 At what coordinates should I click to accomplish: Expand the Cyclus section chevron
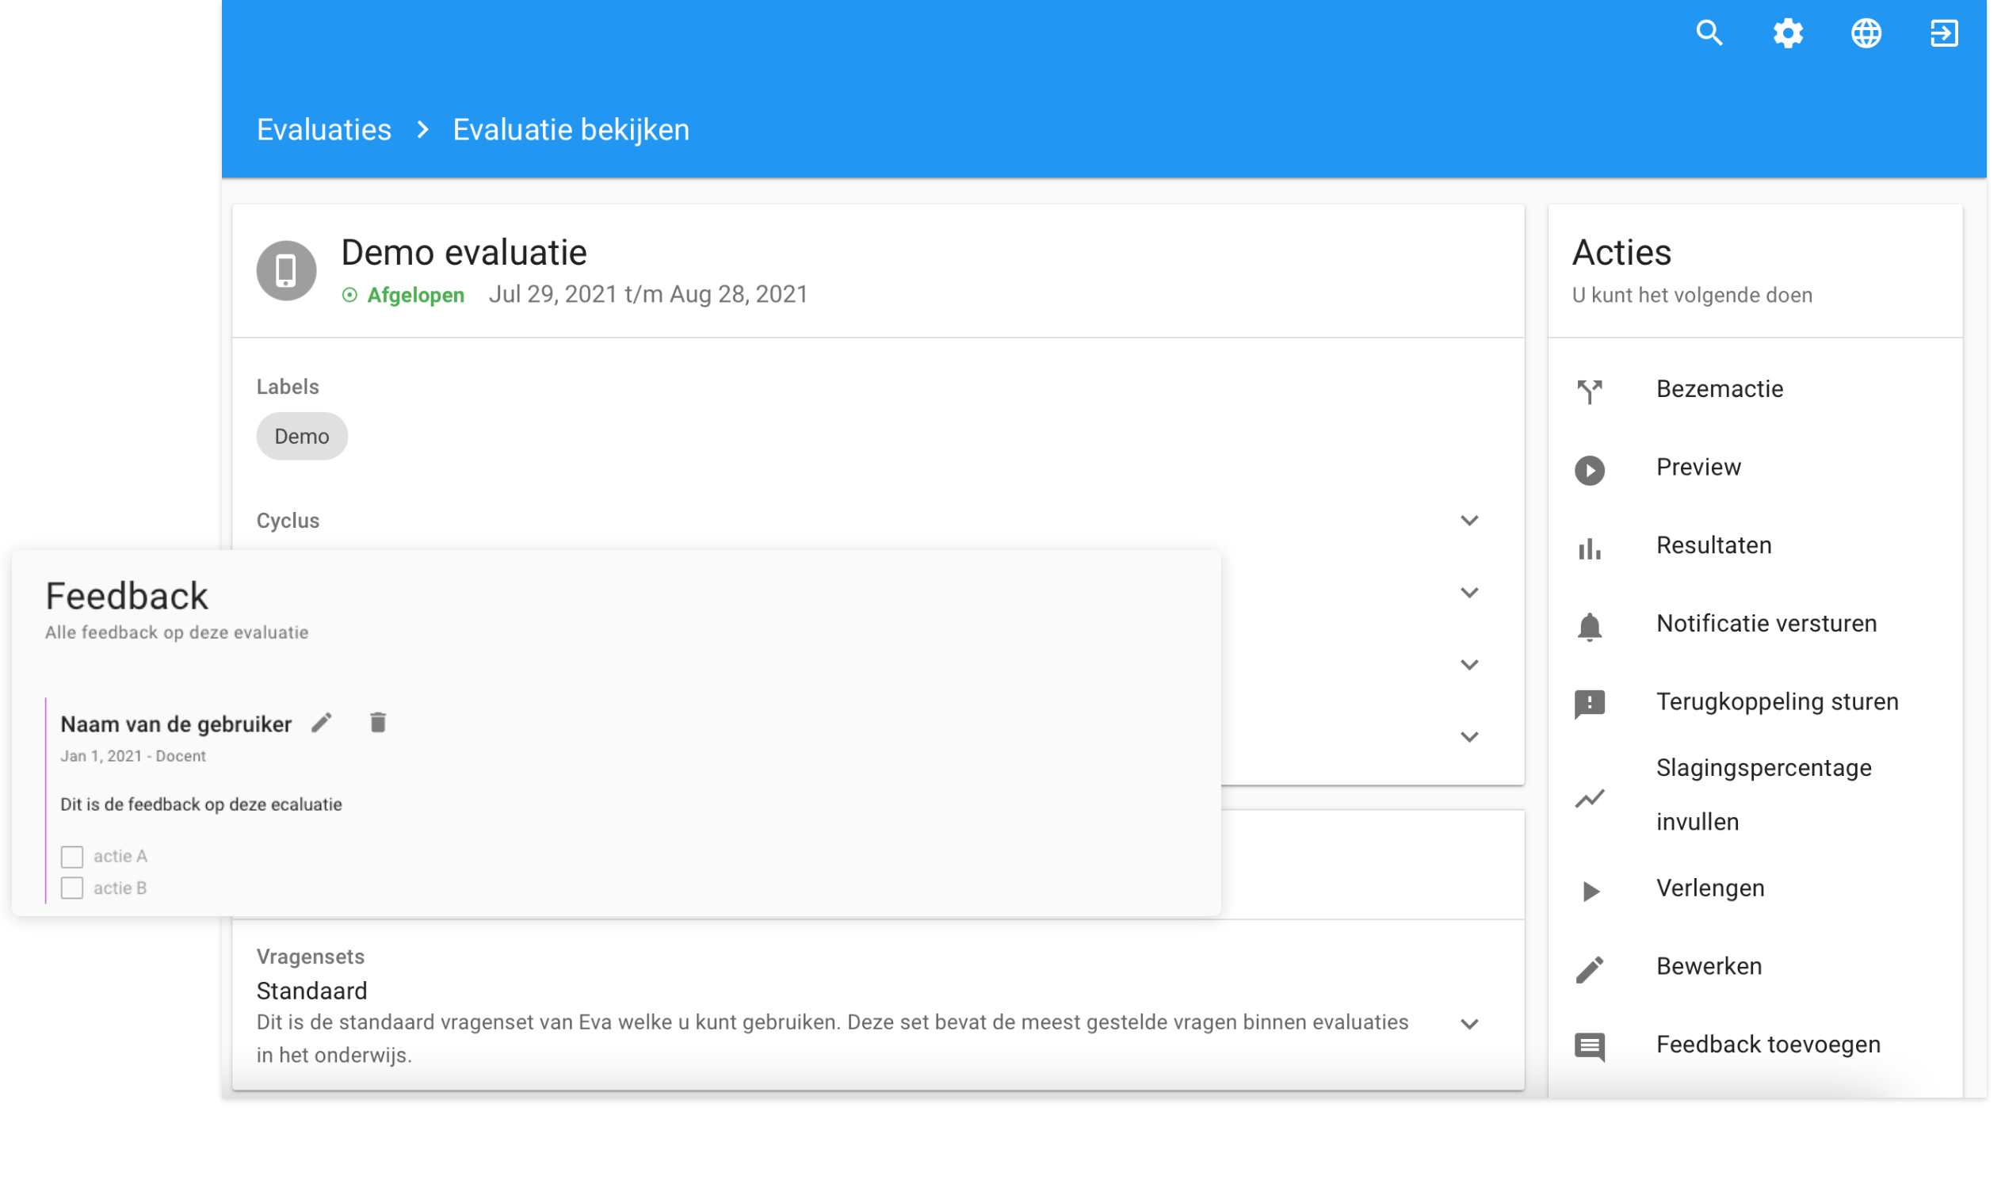pyautogui.click(x=1469, y=521)
